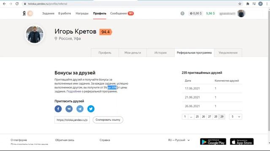Switch to the Мои деньги tab

tap(132, 53)
